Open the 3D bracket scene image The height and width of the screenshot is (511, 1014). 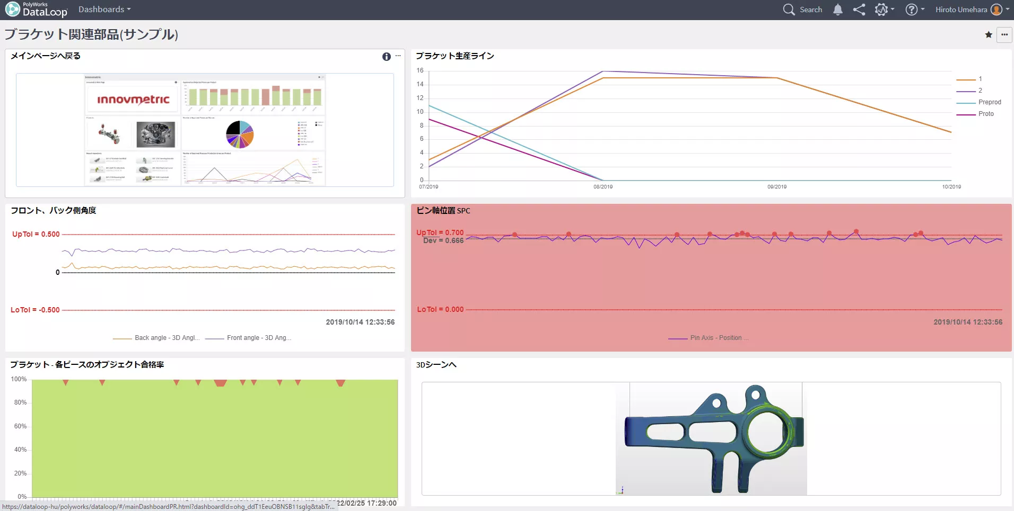(711, 439)
